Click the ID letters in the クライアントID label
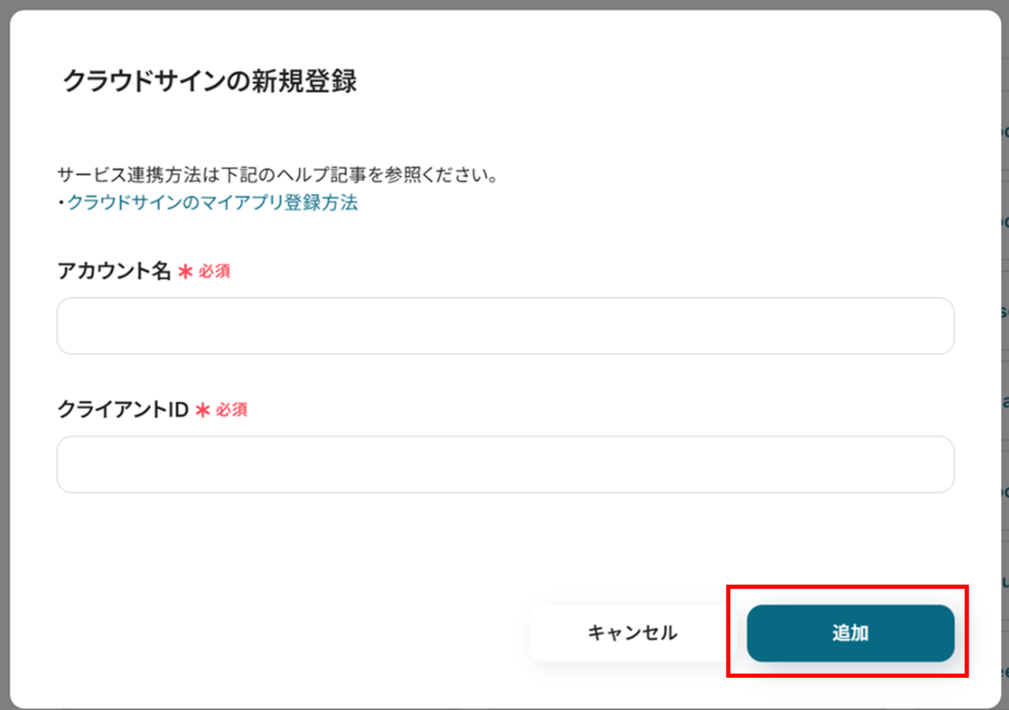The image size is (1009, 710). tap(178, 409)
